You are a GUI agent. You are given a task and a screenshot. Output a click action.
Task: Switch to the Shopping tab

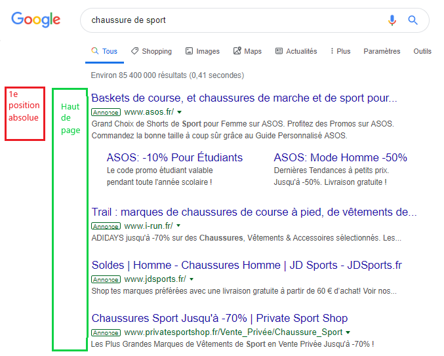[x=151, y=51]
